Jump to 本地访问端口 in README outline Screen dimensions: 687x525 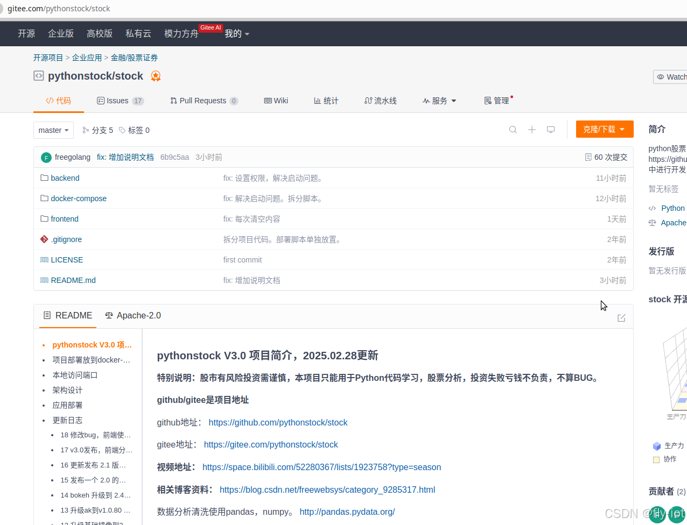point(75,375)
